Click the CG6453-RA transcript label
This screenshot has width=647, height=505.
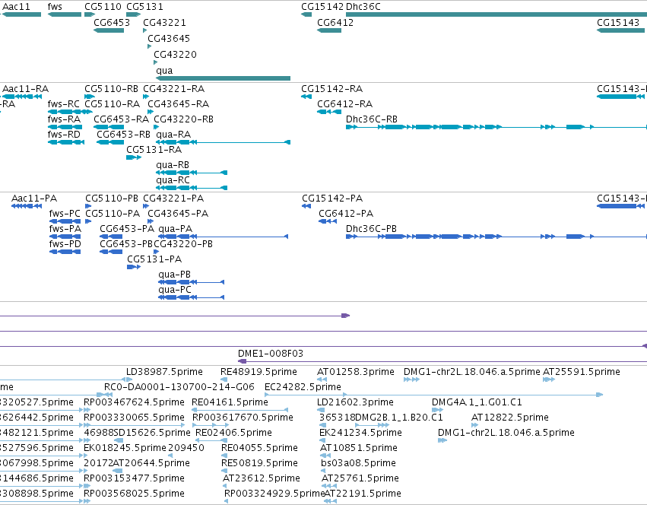point(122,119)
